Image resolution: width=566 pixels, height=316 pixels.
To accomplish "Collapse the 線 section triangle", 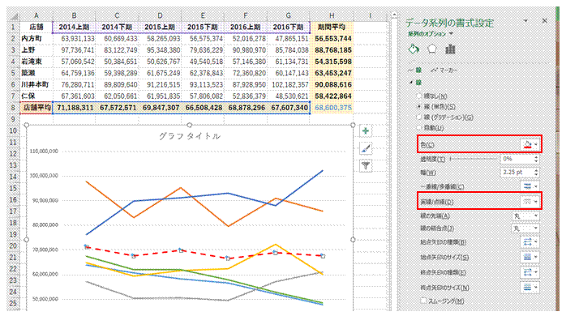I will 411,83.
